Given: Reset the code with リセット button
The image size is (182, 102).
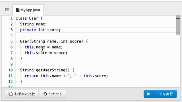Looking at the screenshot, I should pyautogui.click(x=53, y=94).
